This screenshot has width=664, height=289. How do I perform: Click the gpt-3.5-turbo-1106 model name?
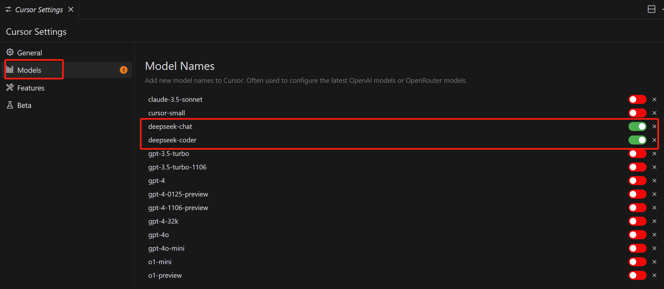177,167
